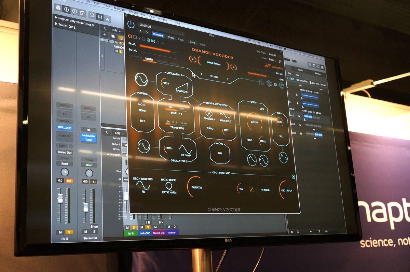410x272 pixels.
Task: Open the Editors scissors button
Action: click(x=107, y=18)
